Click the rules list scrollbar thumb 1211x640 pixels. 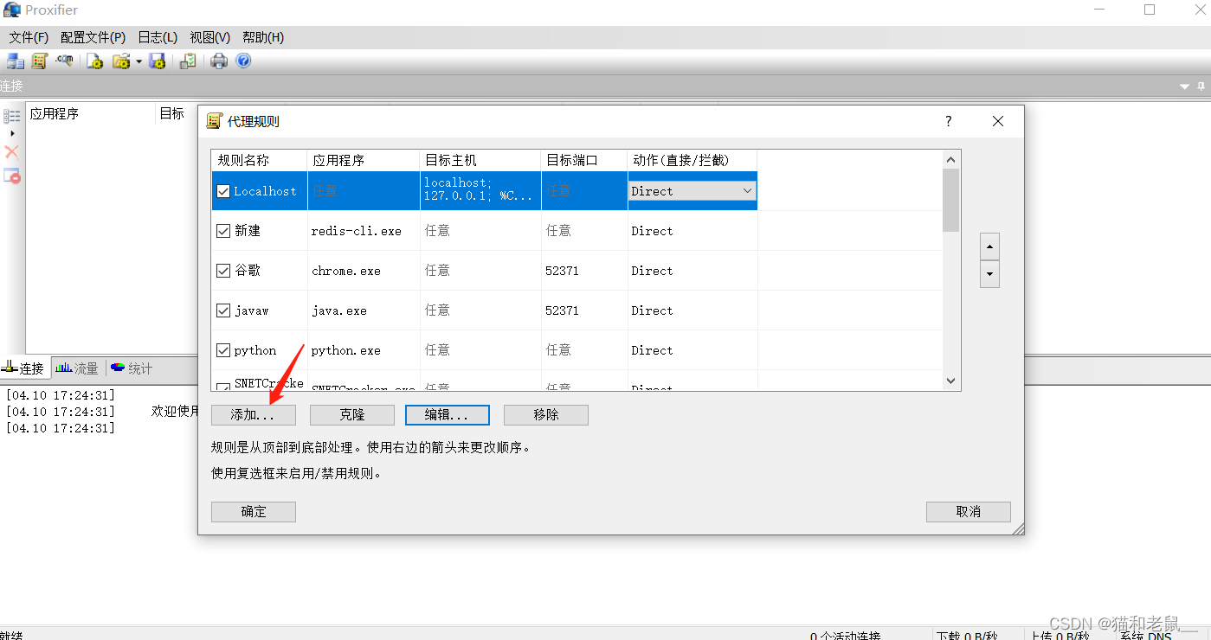pyautogui.click(x=951, y=200)
